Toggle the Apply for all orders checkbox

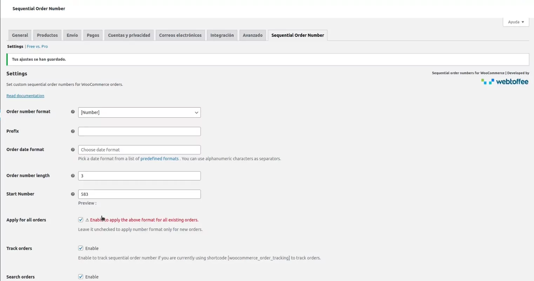point(81,220)
